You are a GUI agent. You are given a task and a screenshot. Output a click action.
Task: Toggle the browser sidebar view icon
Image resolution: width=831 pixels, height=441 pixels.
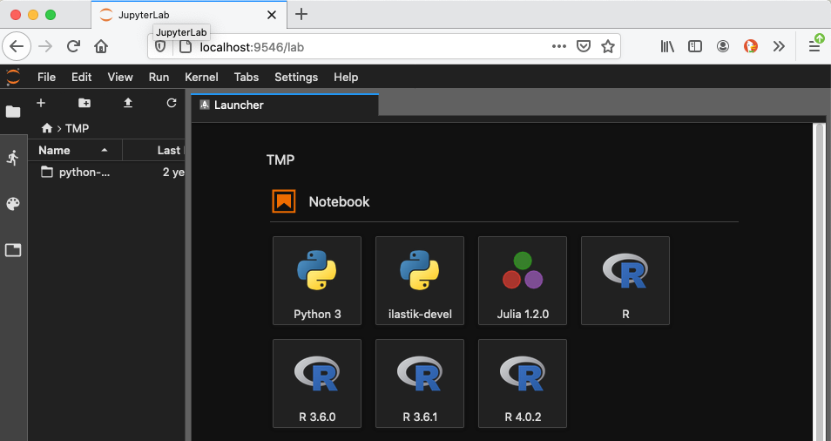click(x=695, y=47)
